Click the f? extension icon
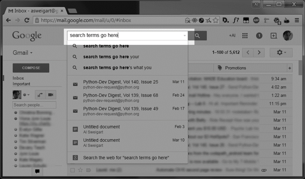305x179 pixels. pyautogui.click(x=236, y=20)
